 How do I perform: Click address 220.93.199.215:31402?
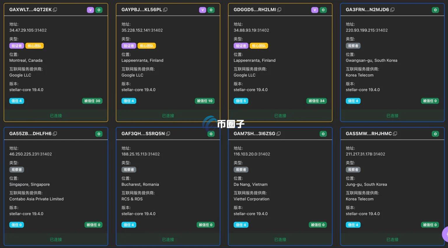pyautogui.click(x=367, y=30)
